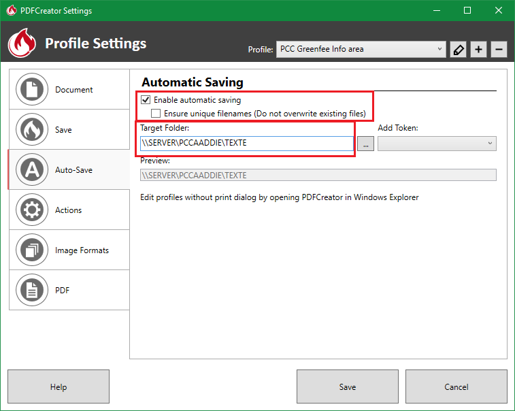Screen dimensions: 515x411
Task: Click the Save button at bottom
Action: tap(348, 387)
